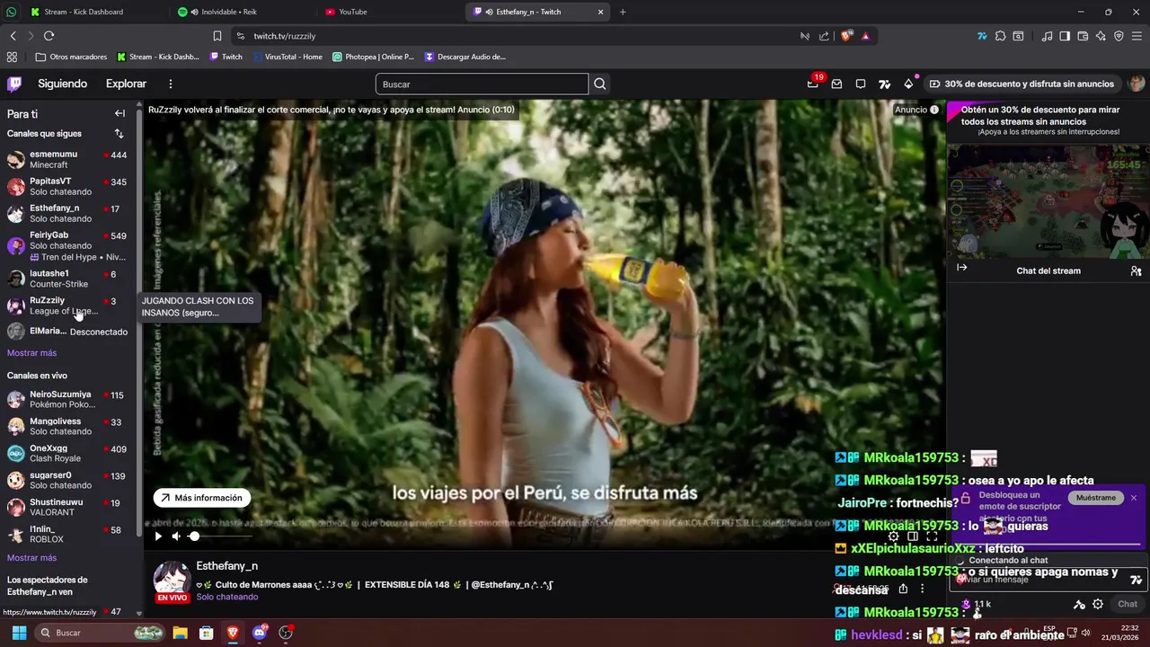Open esmemumu Minecraft channel
Image resolution: width=1150 pixels, height=647 pixels.
(x=68, y=159)
